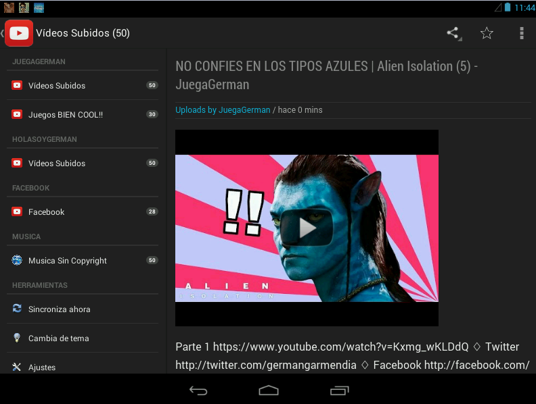Tap the Android recent apps button
Image resolution: width=536 pixels, height=404 pixels.
click(340, 390)
